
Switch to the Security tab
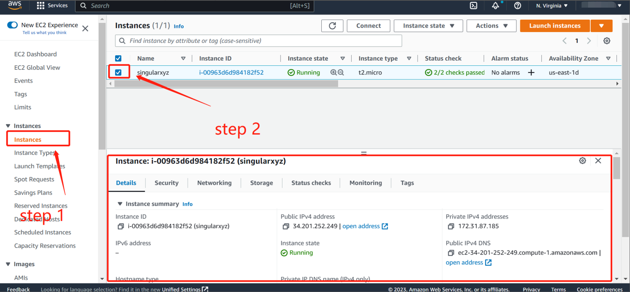tap(166, 183)
